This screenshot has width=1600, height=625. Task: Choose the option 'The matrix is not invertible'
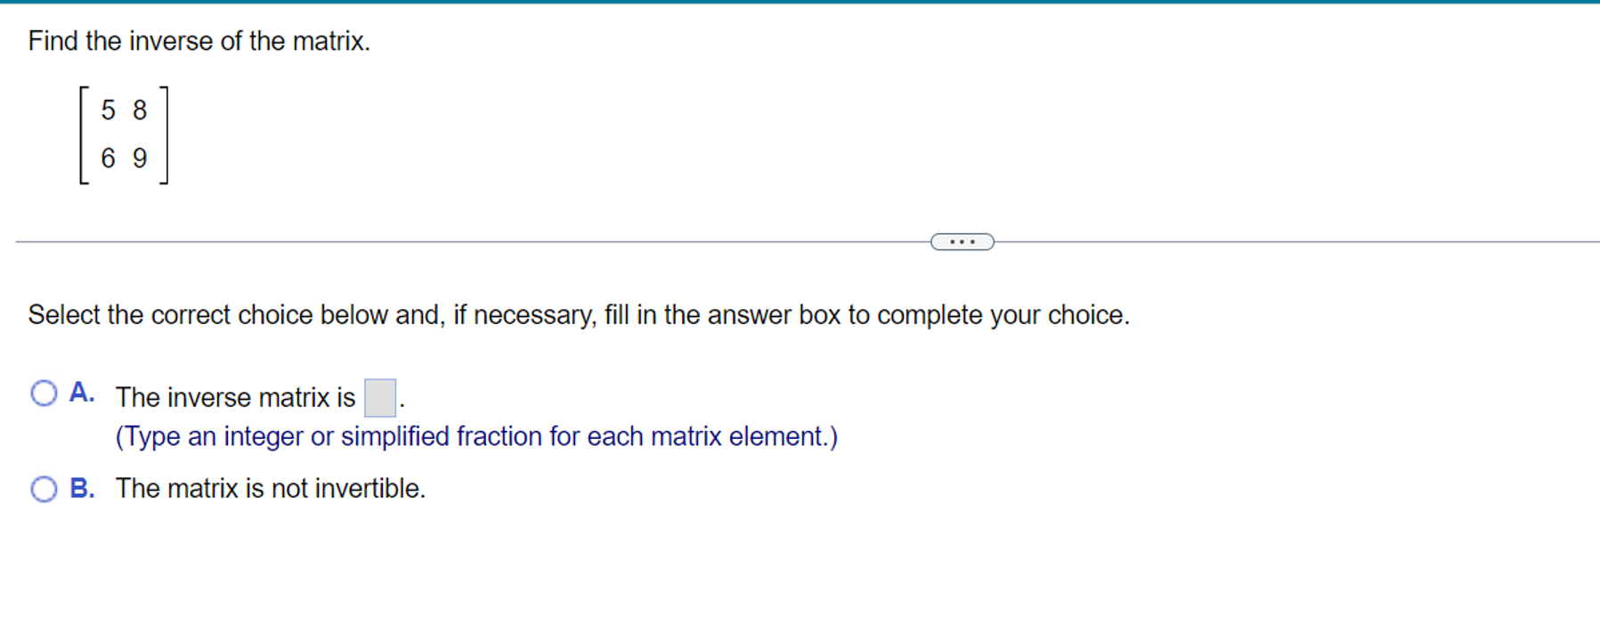click(270, 488)
